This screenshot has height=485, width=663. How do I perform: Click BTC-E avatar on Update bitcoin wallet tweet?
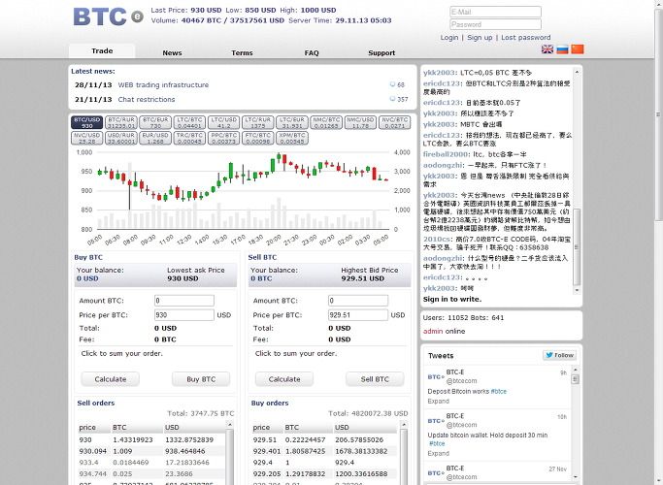pyautogui.click(x=436, y=421)
